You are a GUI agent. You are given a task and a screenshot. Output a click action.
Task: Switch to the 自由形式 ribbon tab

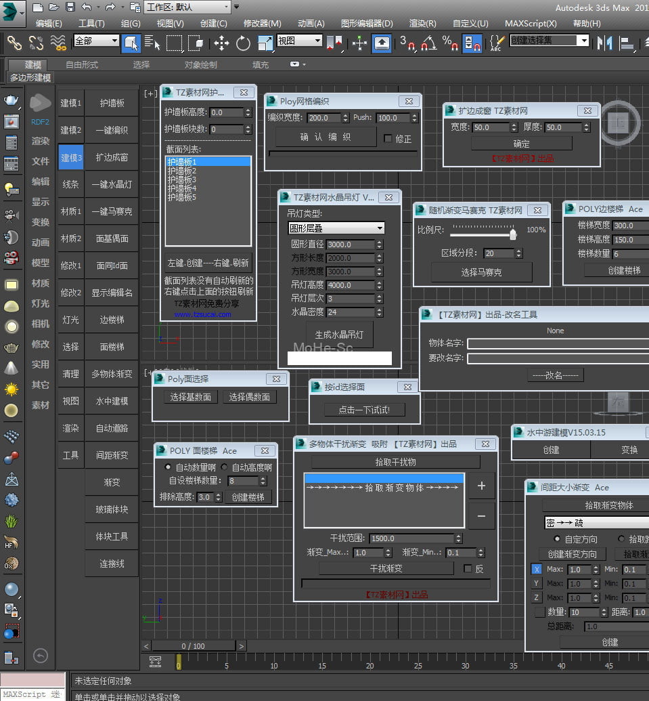click(82, 65)
